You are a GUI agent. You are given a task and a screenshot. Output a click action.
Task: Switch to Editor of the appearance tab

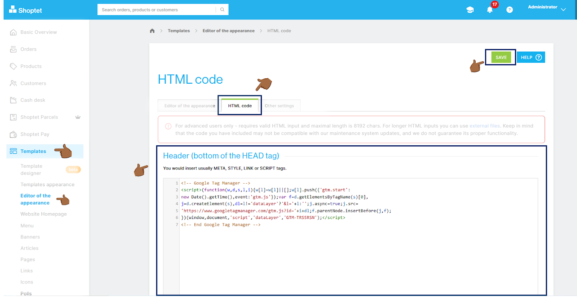pos(190,106)
